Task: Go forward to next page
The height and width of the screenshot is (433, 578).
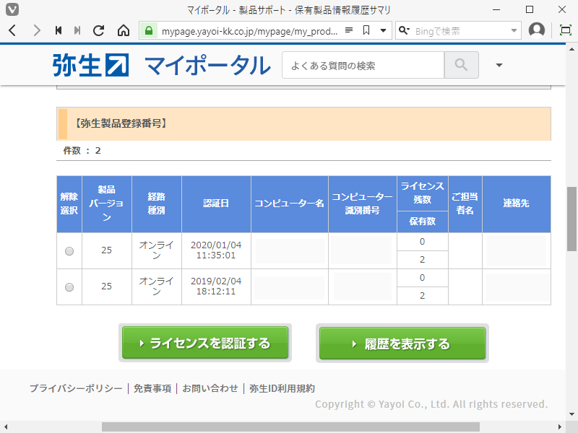Action: (x=37, y=30)
